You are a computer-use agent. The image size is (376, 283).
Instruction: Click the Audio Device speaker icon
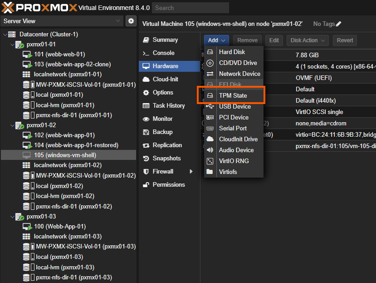[x=210, y=150]
